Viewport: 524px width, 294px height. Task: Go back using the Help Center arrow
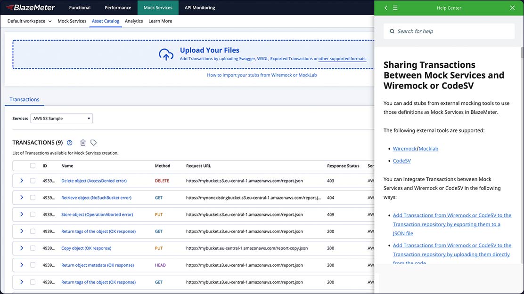tap(385, 8)
